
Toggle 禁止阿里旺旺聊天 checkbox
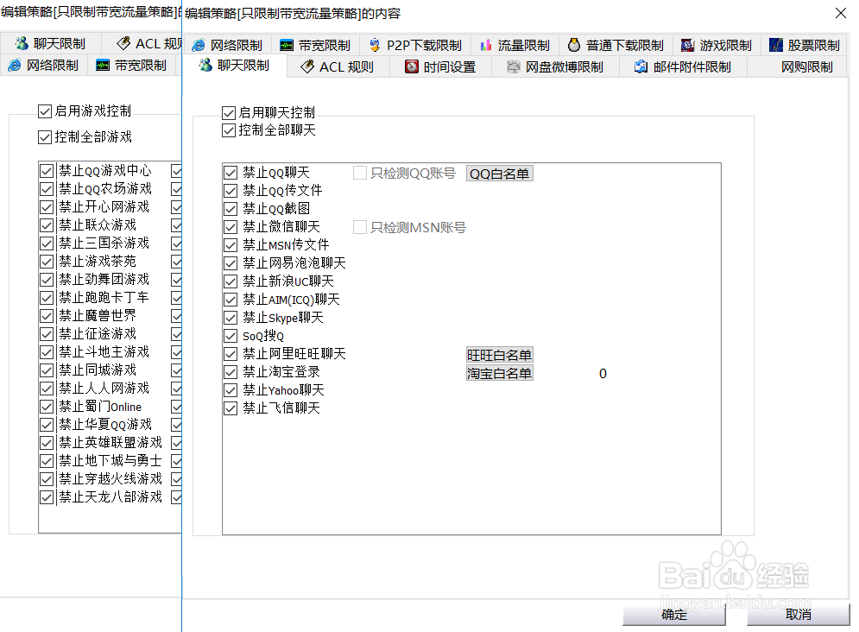coord(231,354)
